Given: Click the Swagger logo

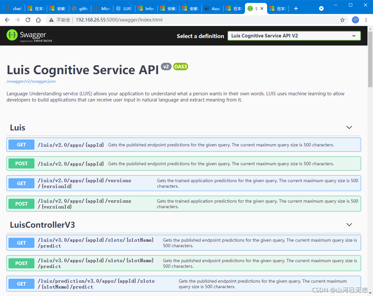Looking at the screenshot, I should [29, 36].
